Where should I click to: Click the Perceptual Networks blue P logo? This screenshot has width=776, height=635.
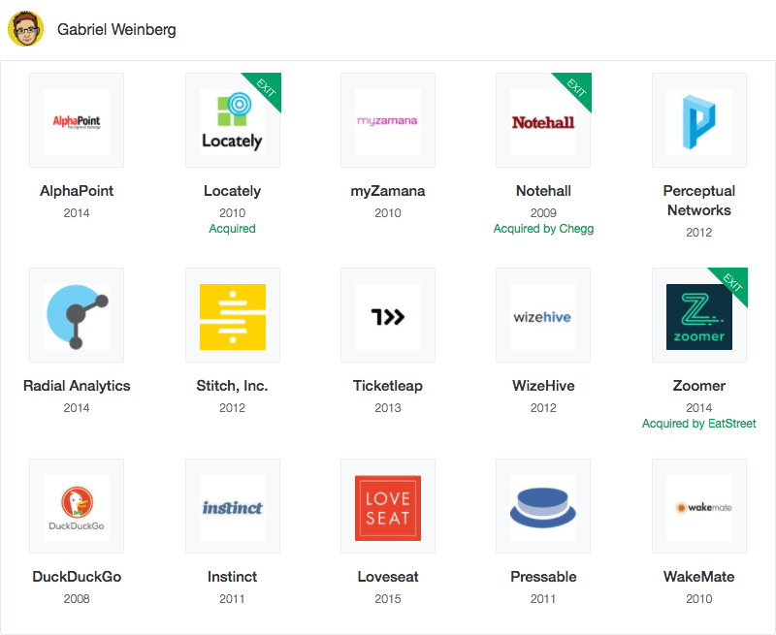699,120
